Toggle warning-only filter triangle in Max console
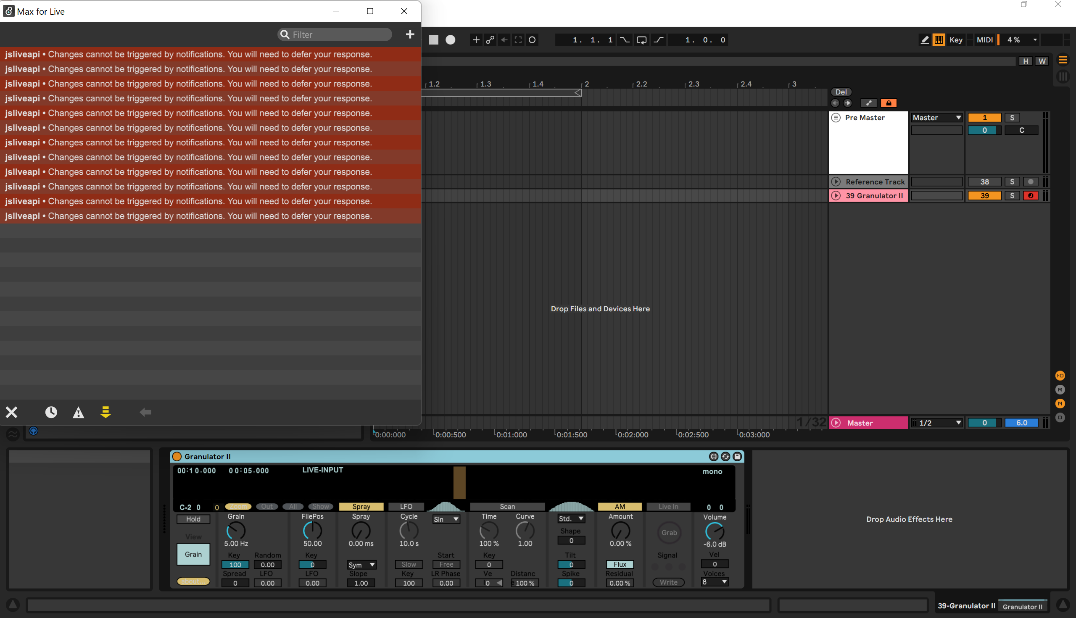The height and width of the screenshot is (618, 1076). coord(78,413)
